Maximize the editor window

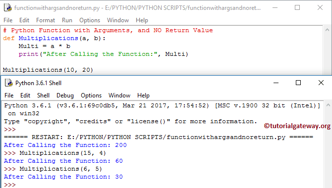coord(297,7)
